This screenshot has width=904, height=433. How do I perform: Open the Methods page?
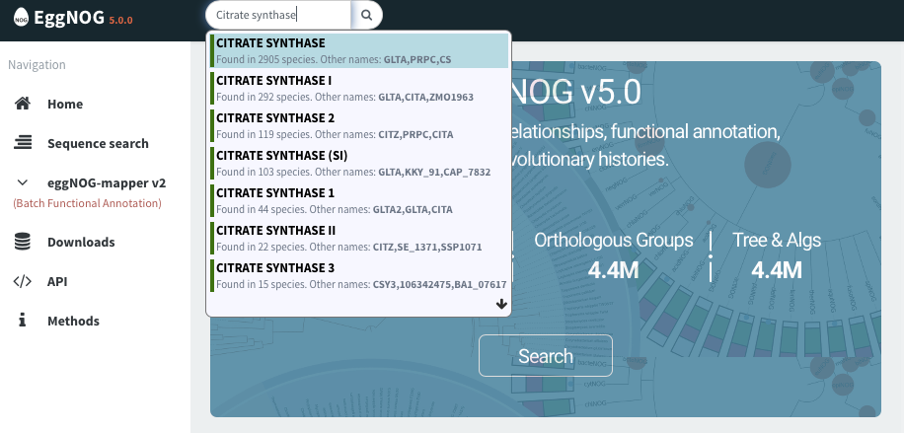73,322
